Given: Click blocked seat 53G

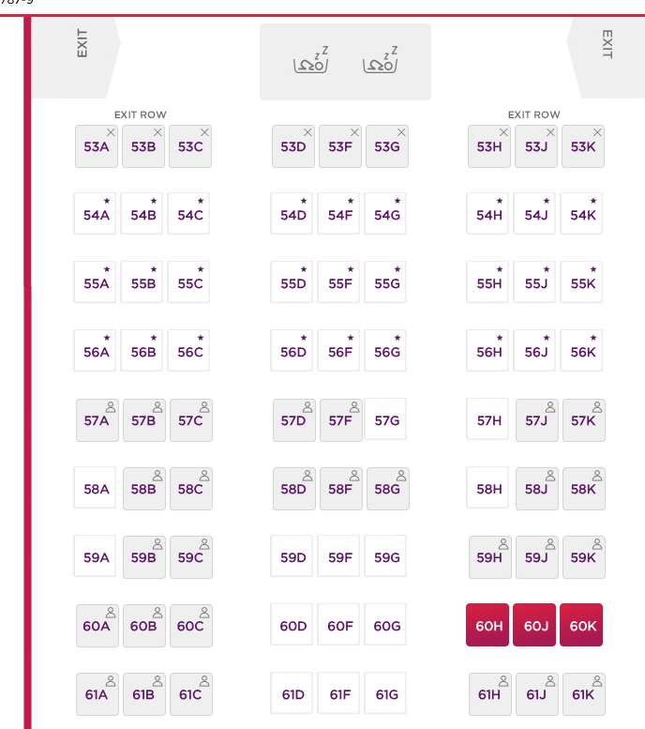Looking at the screenshot, I should coord(387,146).
